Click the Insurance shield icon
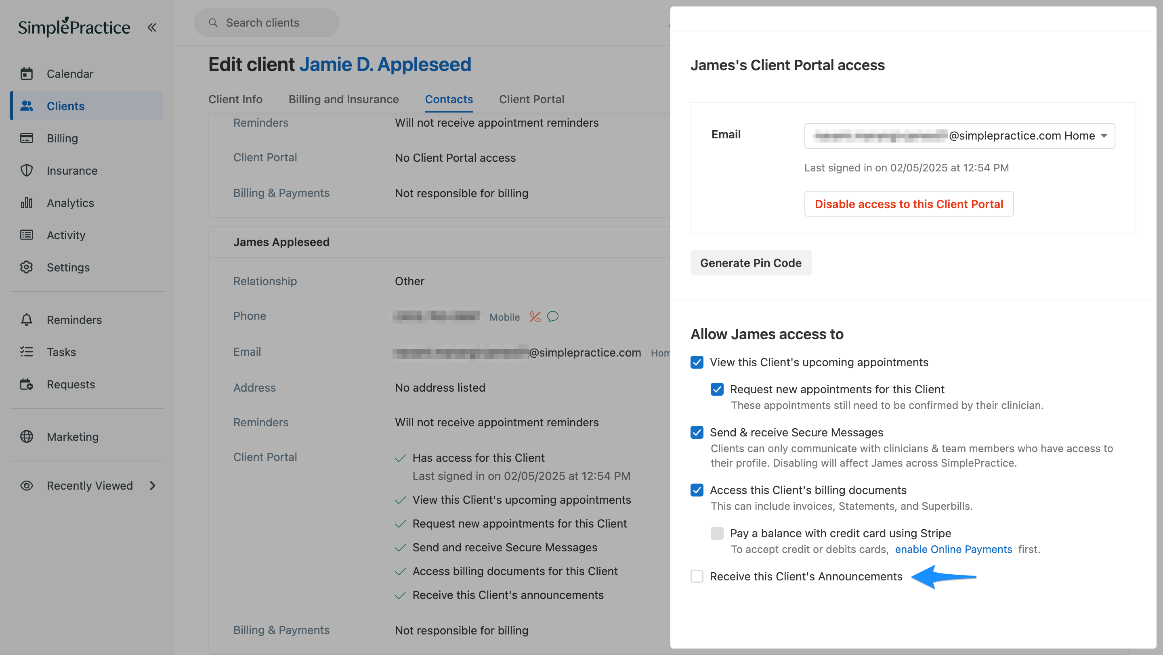 [27, 170]
